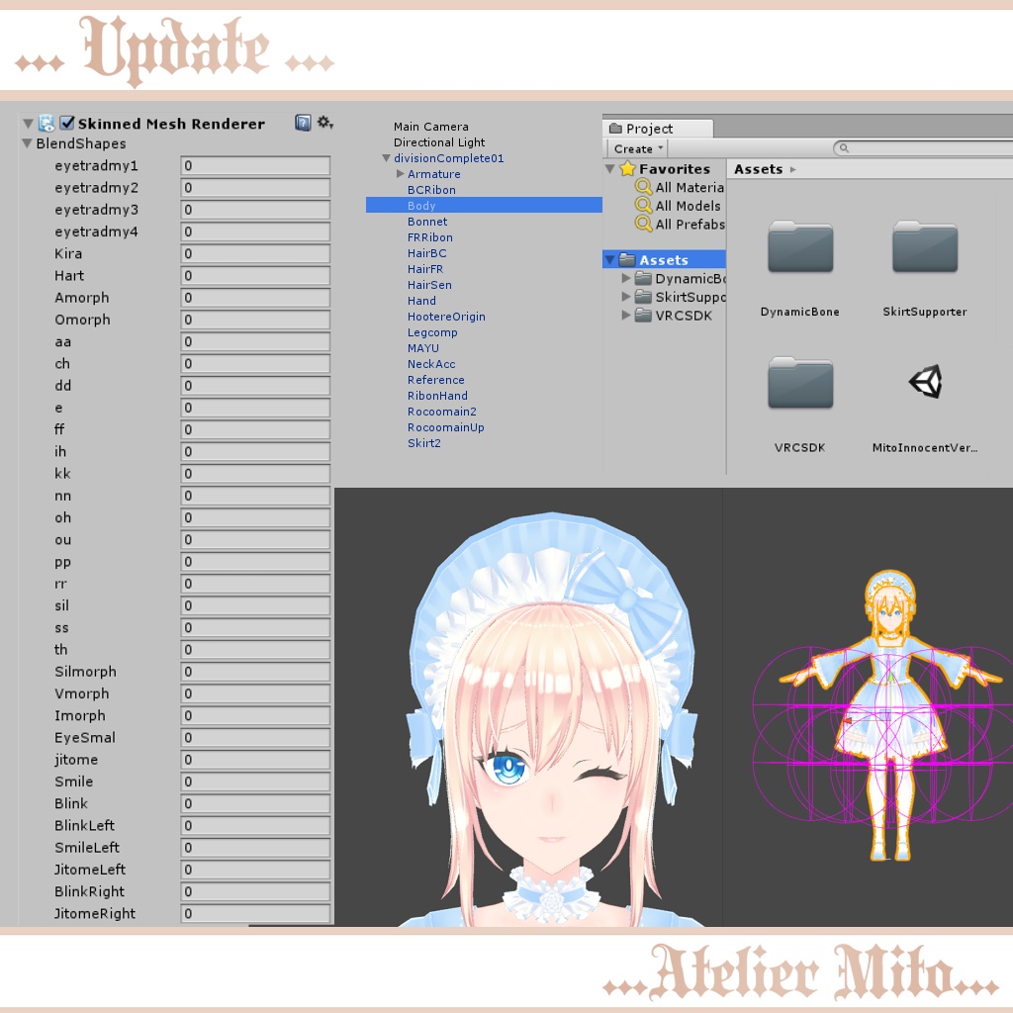Select All Prefabs in Favorites

(x=690, y=225)
